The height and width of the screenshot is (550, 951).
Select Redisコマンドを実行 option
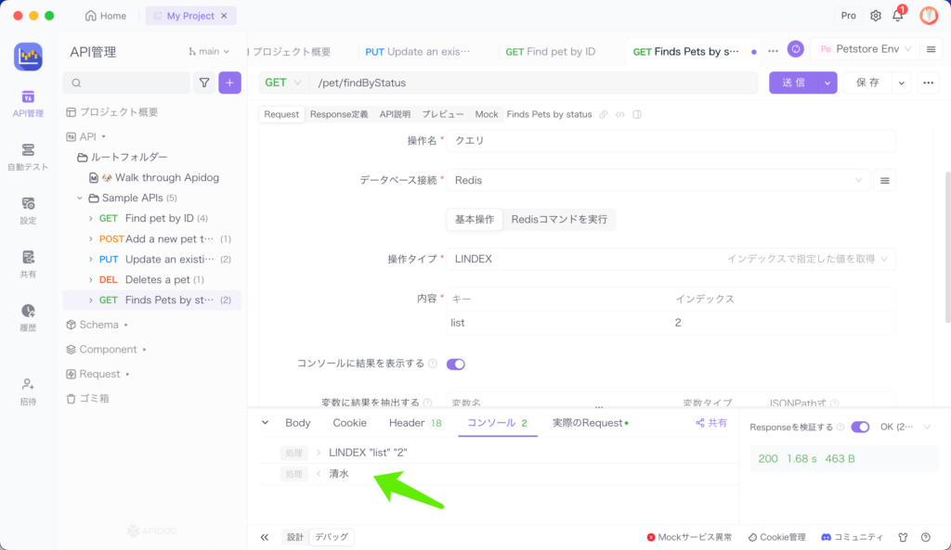point(559,220)
